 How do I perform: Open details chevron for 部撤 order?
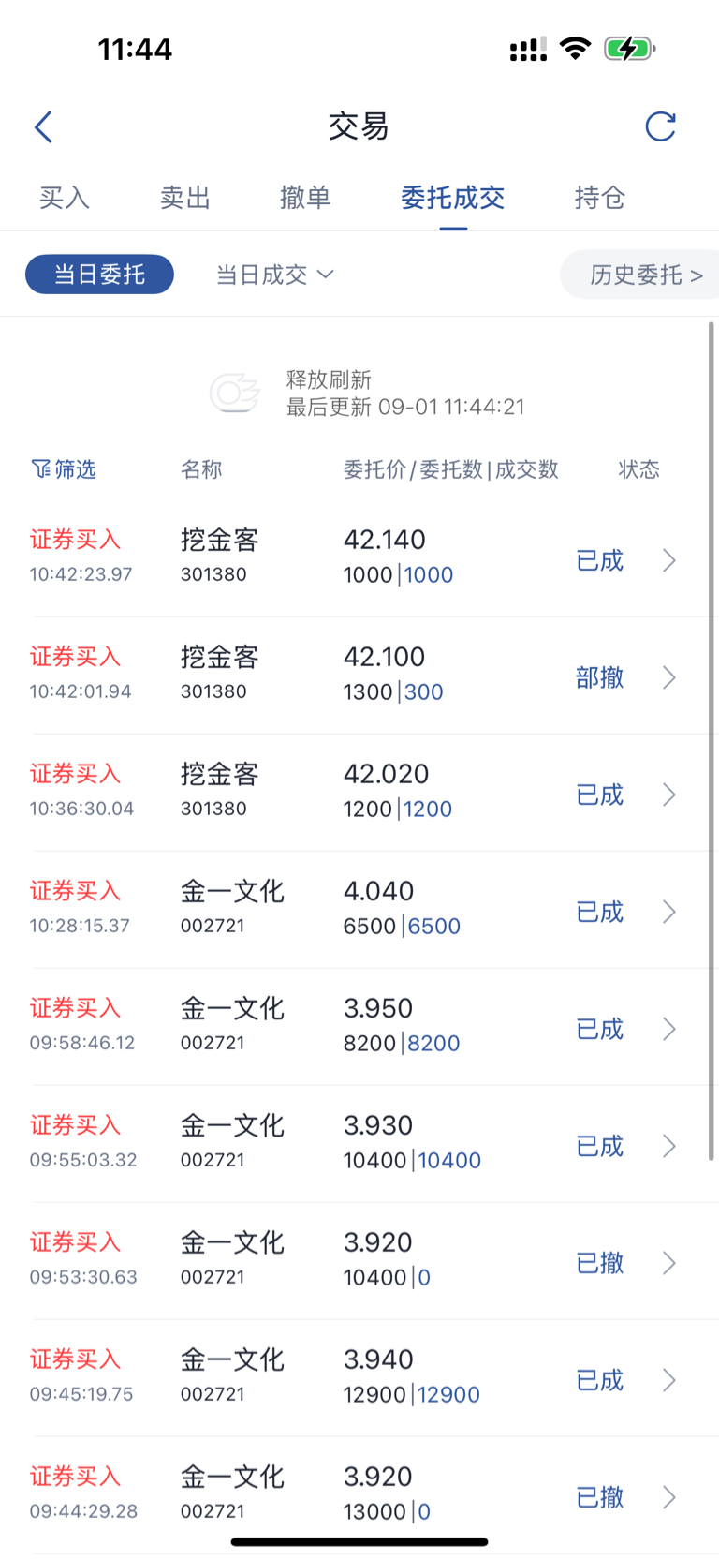point(669,677)
